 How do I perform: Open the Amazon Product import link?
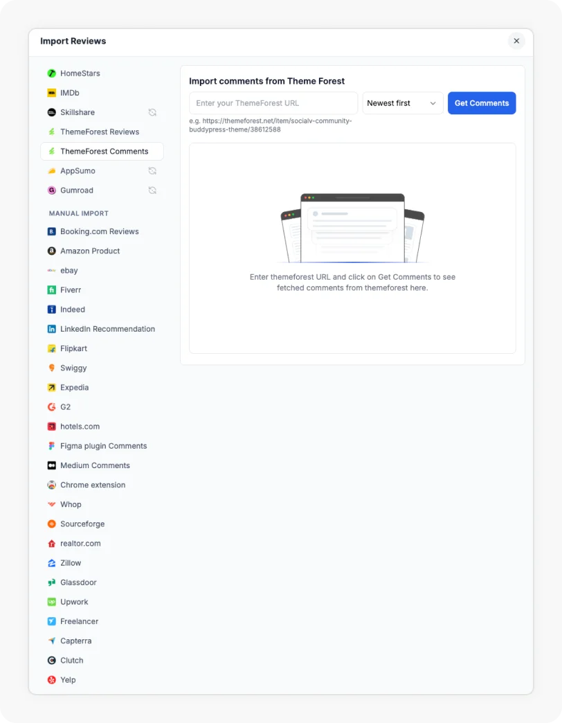click(x=91, y=251)
